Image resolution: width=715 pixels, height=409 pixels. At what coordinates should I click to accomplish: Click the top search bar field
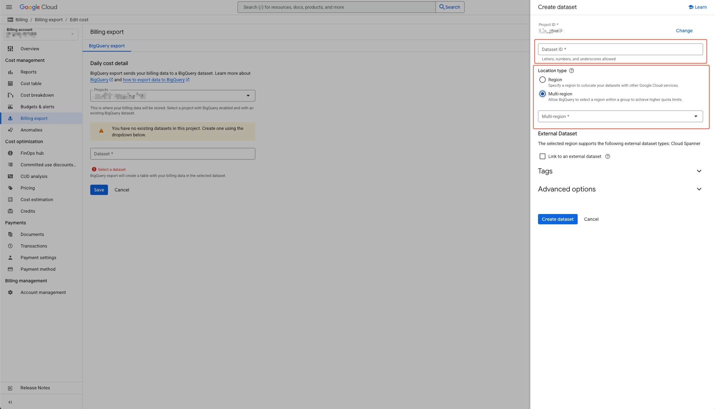pos(337,7)
